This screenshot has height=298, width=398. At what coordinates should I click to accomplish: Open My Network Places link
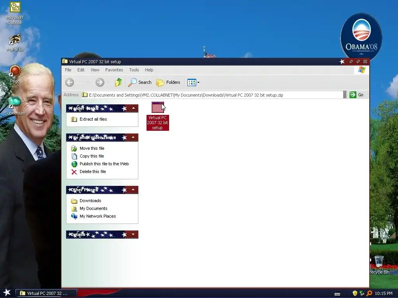98,217
